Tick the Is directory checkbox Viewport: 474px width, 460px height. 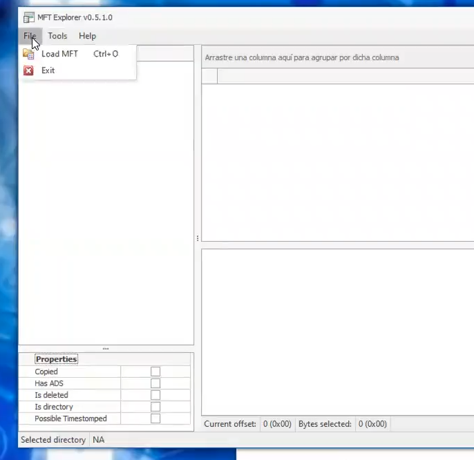point(155,407)
